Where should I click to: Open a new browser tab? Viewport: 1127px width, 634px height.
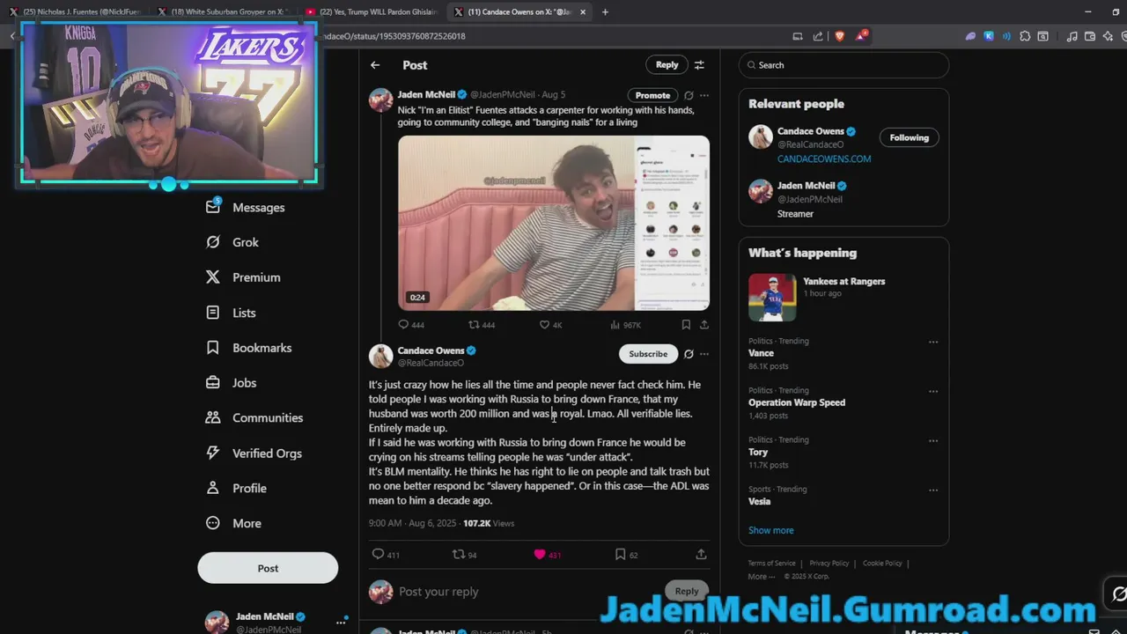click(x=605, y=11)
